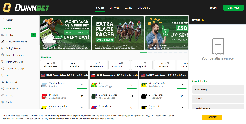Select SP odds for Sorority Sister
Viewport: 246px width, 124px height.
[182, 96]
